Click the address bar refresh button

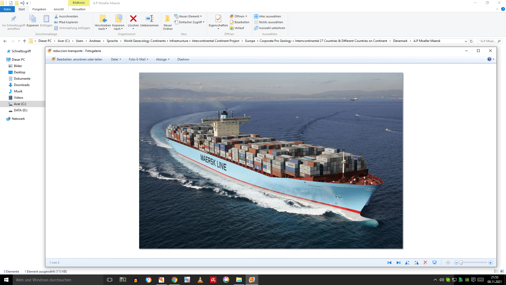click(471, 41)
